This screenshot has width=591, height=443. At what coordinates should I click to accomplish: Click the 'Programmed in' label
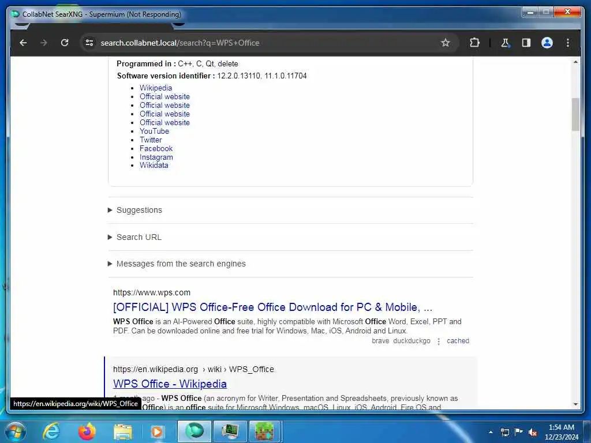point(146,63)
